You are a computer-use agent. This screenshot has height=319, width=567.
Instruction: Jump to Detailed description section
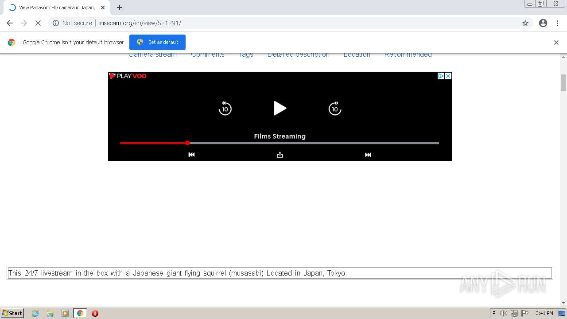(299, 54)
